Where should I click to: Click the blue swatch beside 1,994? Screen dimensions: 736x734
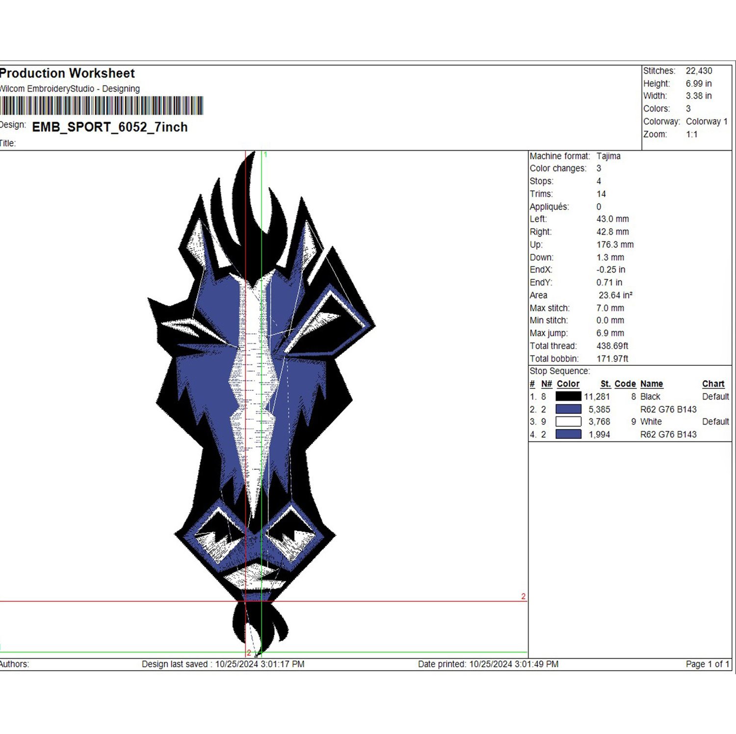pos(568,434)
